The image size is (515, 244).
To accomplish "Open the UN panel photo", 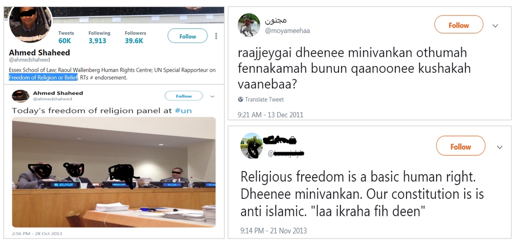I will tap(114, 172).
